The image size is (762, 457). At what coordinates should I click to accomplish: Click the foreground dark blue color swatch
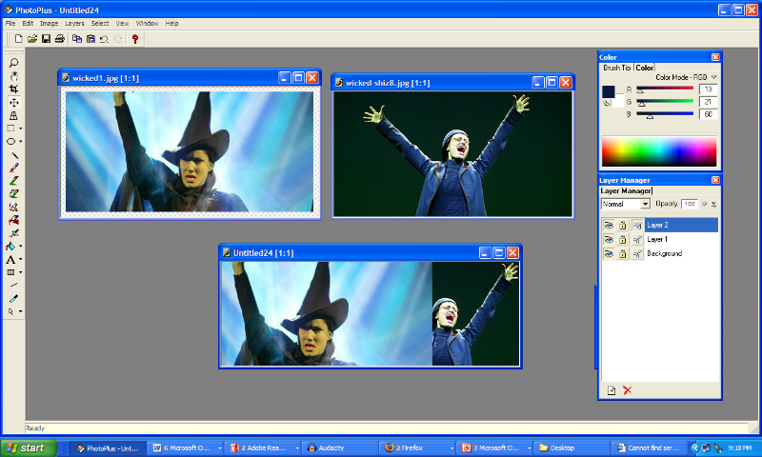pyautogui.click(x=609, y=91)
